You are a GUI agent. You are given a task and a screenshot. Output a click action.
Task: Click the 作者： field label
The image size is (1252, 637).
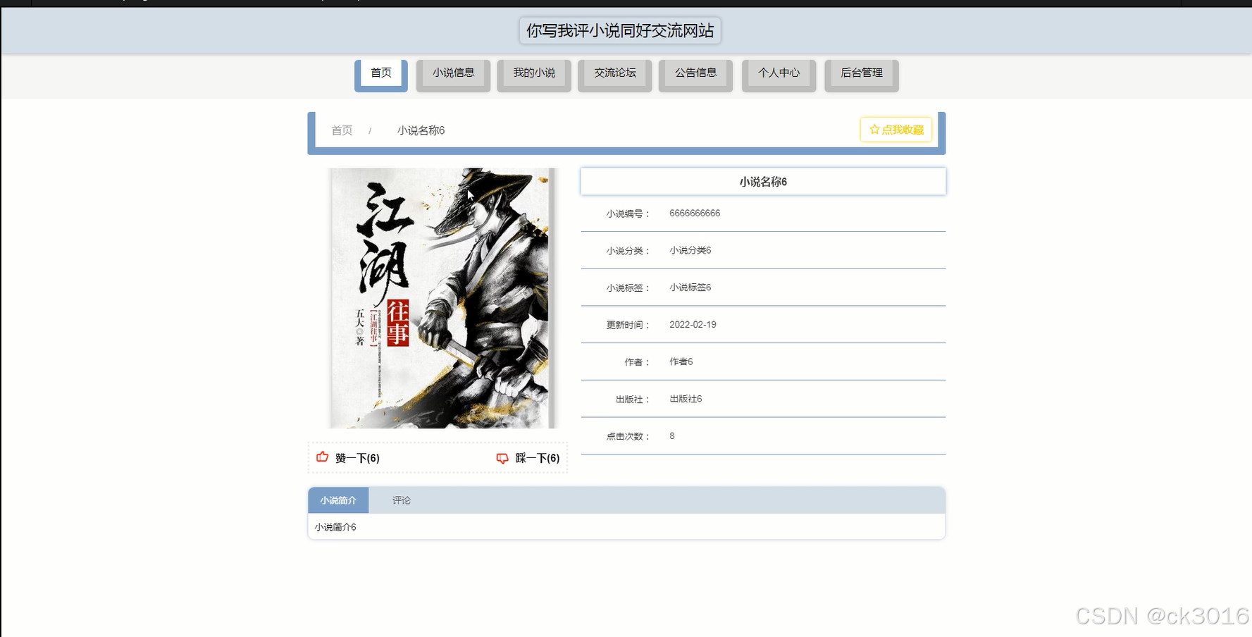point(637,362)
